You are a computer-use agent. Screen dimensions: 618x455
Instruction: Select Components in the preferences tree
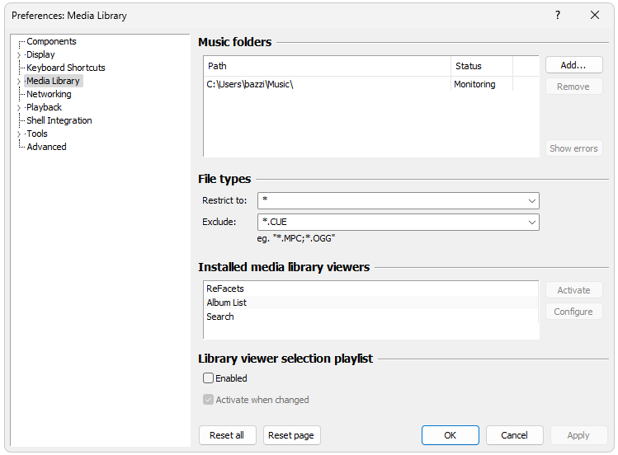coord(51,41)
